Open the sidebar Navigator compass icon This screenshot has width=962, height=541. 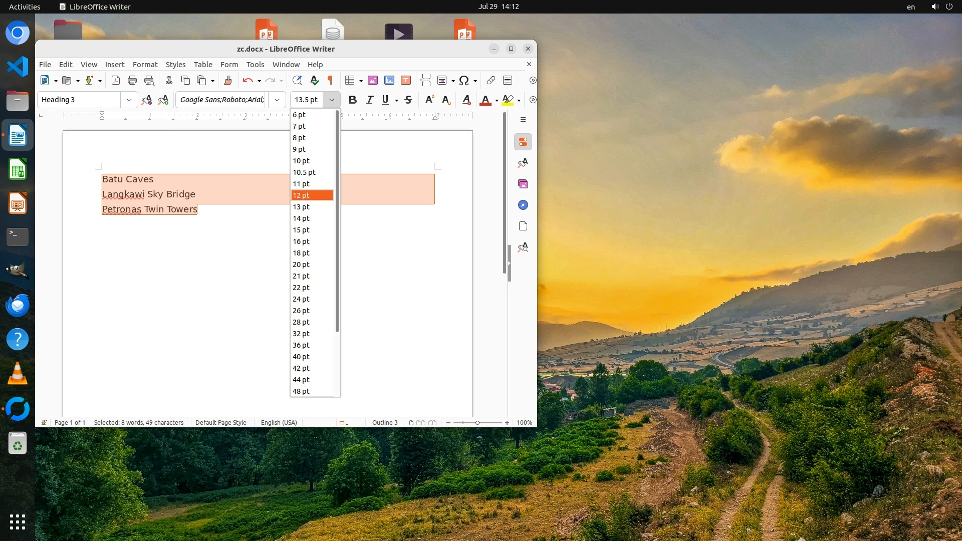[523, 205]
